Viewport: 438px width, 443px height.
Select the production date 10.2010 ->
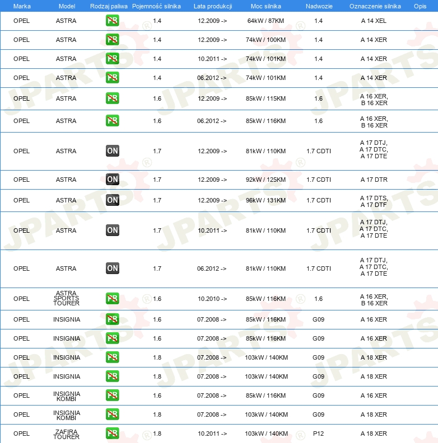pos(212,299)
